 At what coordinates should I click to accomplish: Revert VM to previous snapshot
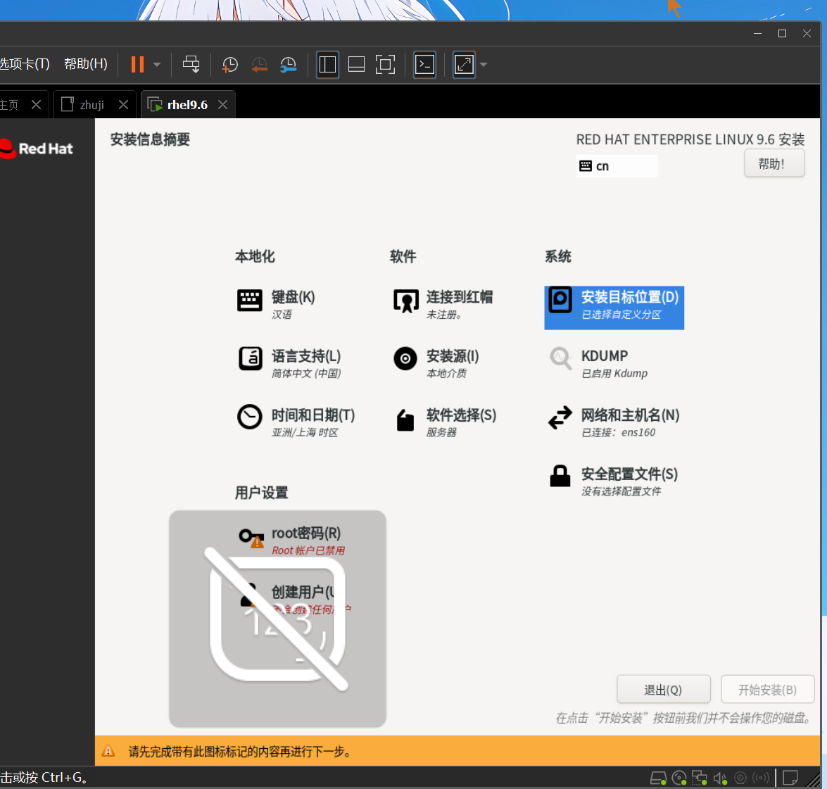[259, 64]
